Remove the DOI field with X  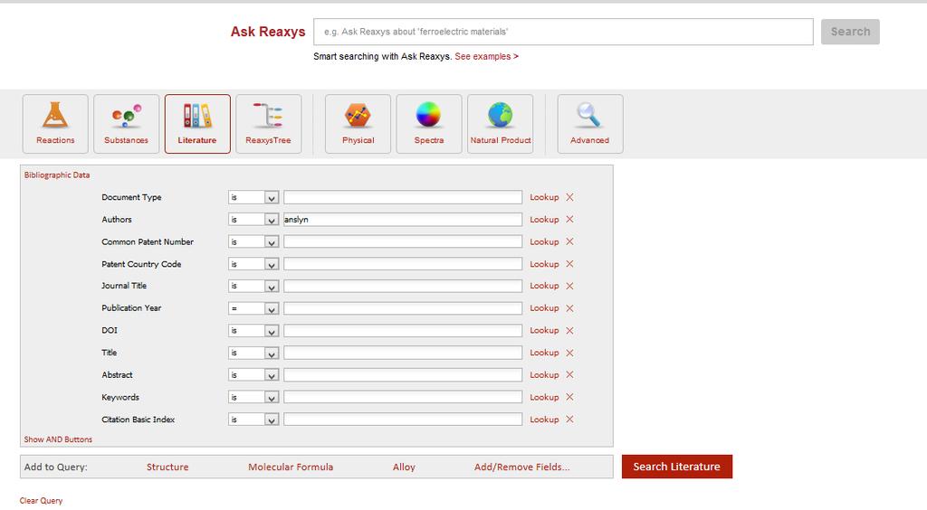[570, 331]
